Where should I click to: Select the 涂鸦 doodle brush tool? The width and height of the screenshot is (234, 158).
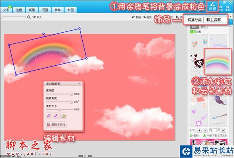(x=213, y=6)
